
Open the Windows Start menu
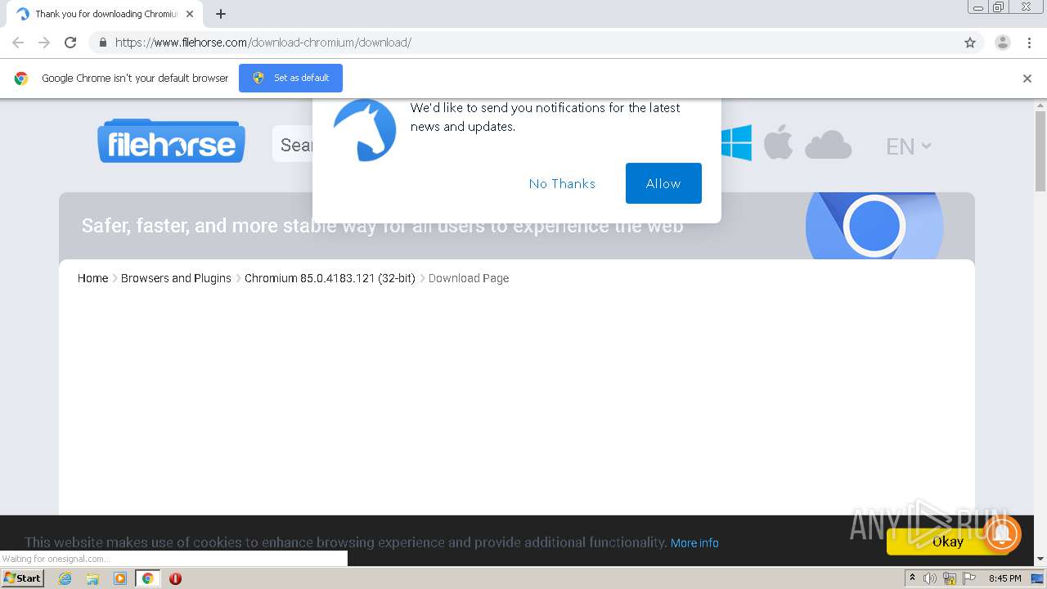coord(23,578)
